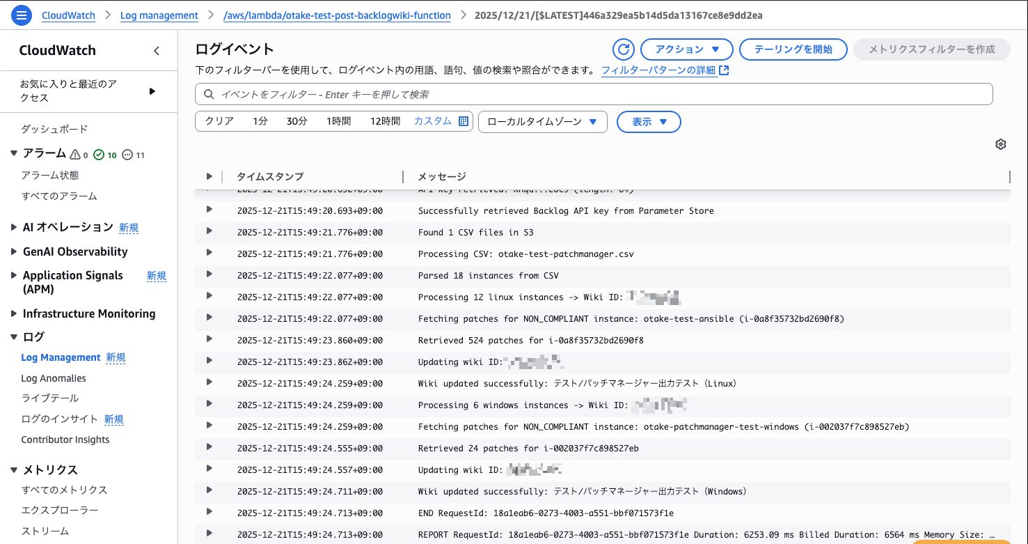The height and width of the screenshot is (544, 1028).
Task: Open the log events settings gear
Action: click(1000, 144)
